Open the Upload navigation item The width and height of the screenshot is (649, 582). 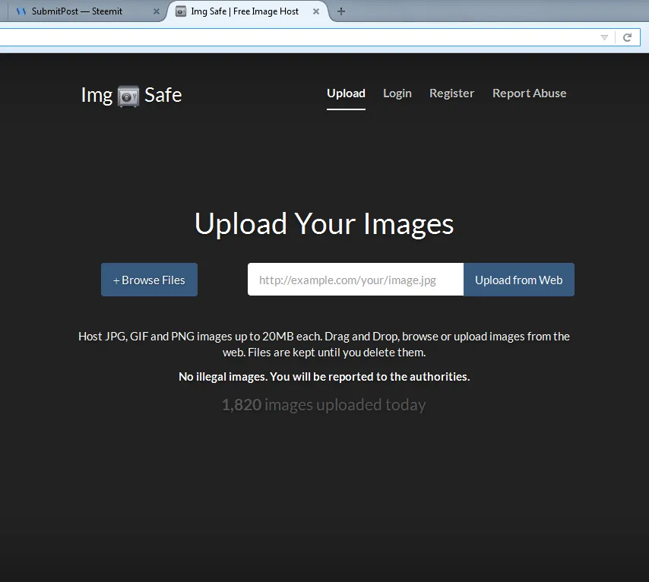point(346,93)
